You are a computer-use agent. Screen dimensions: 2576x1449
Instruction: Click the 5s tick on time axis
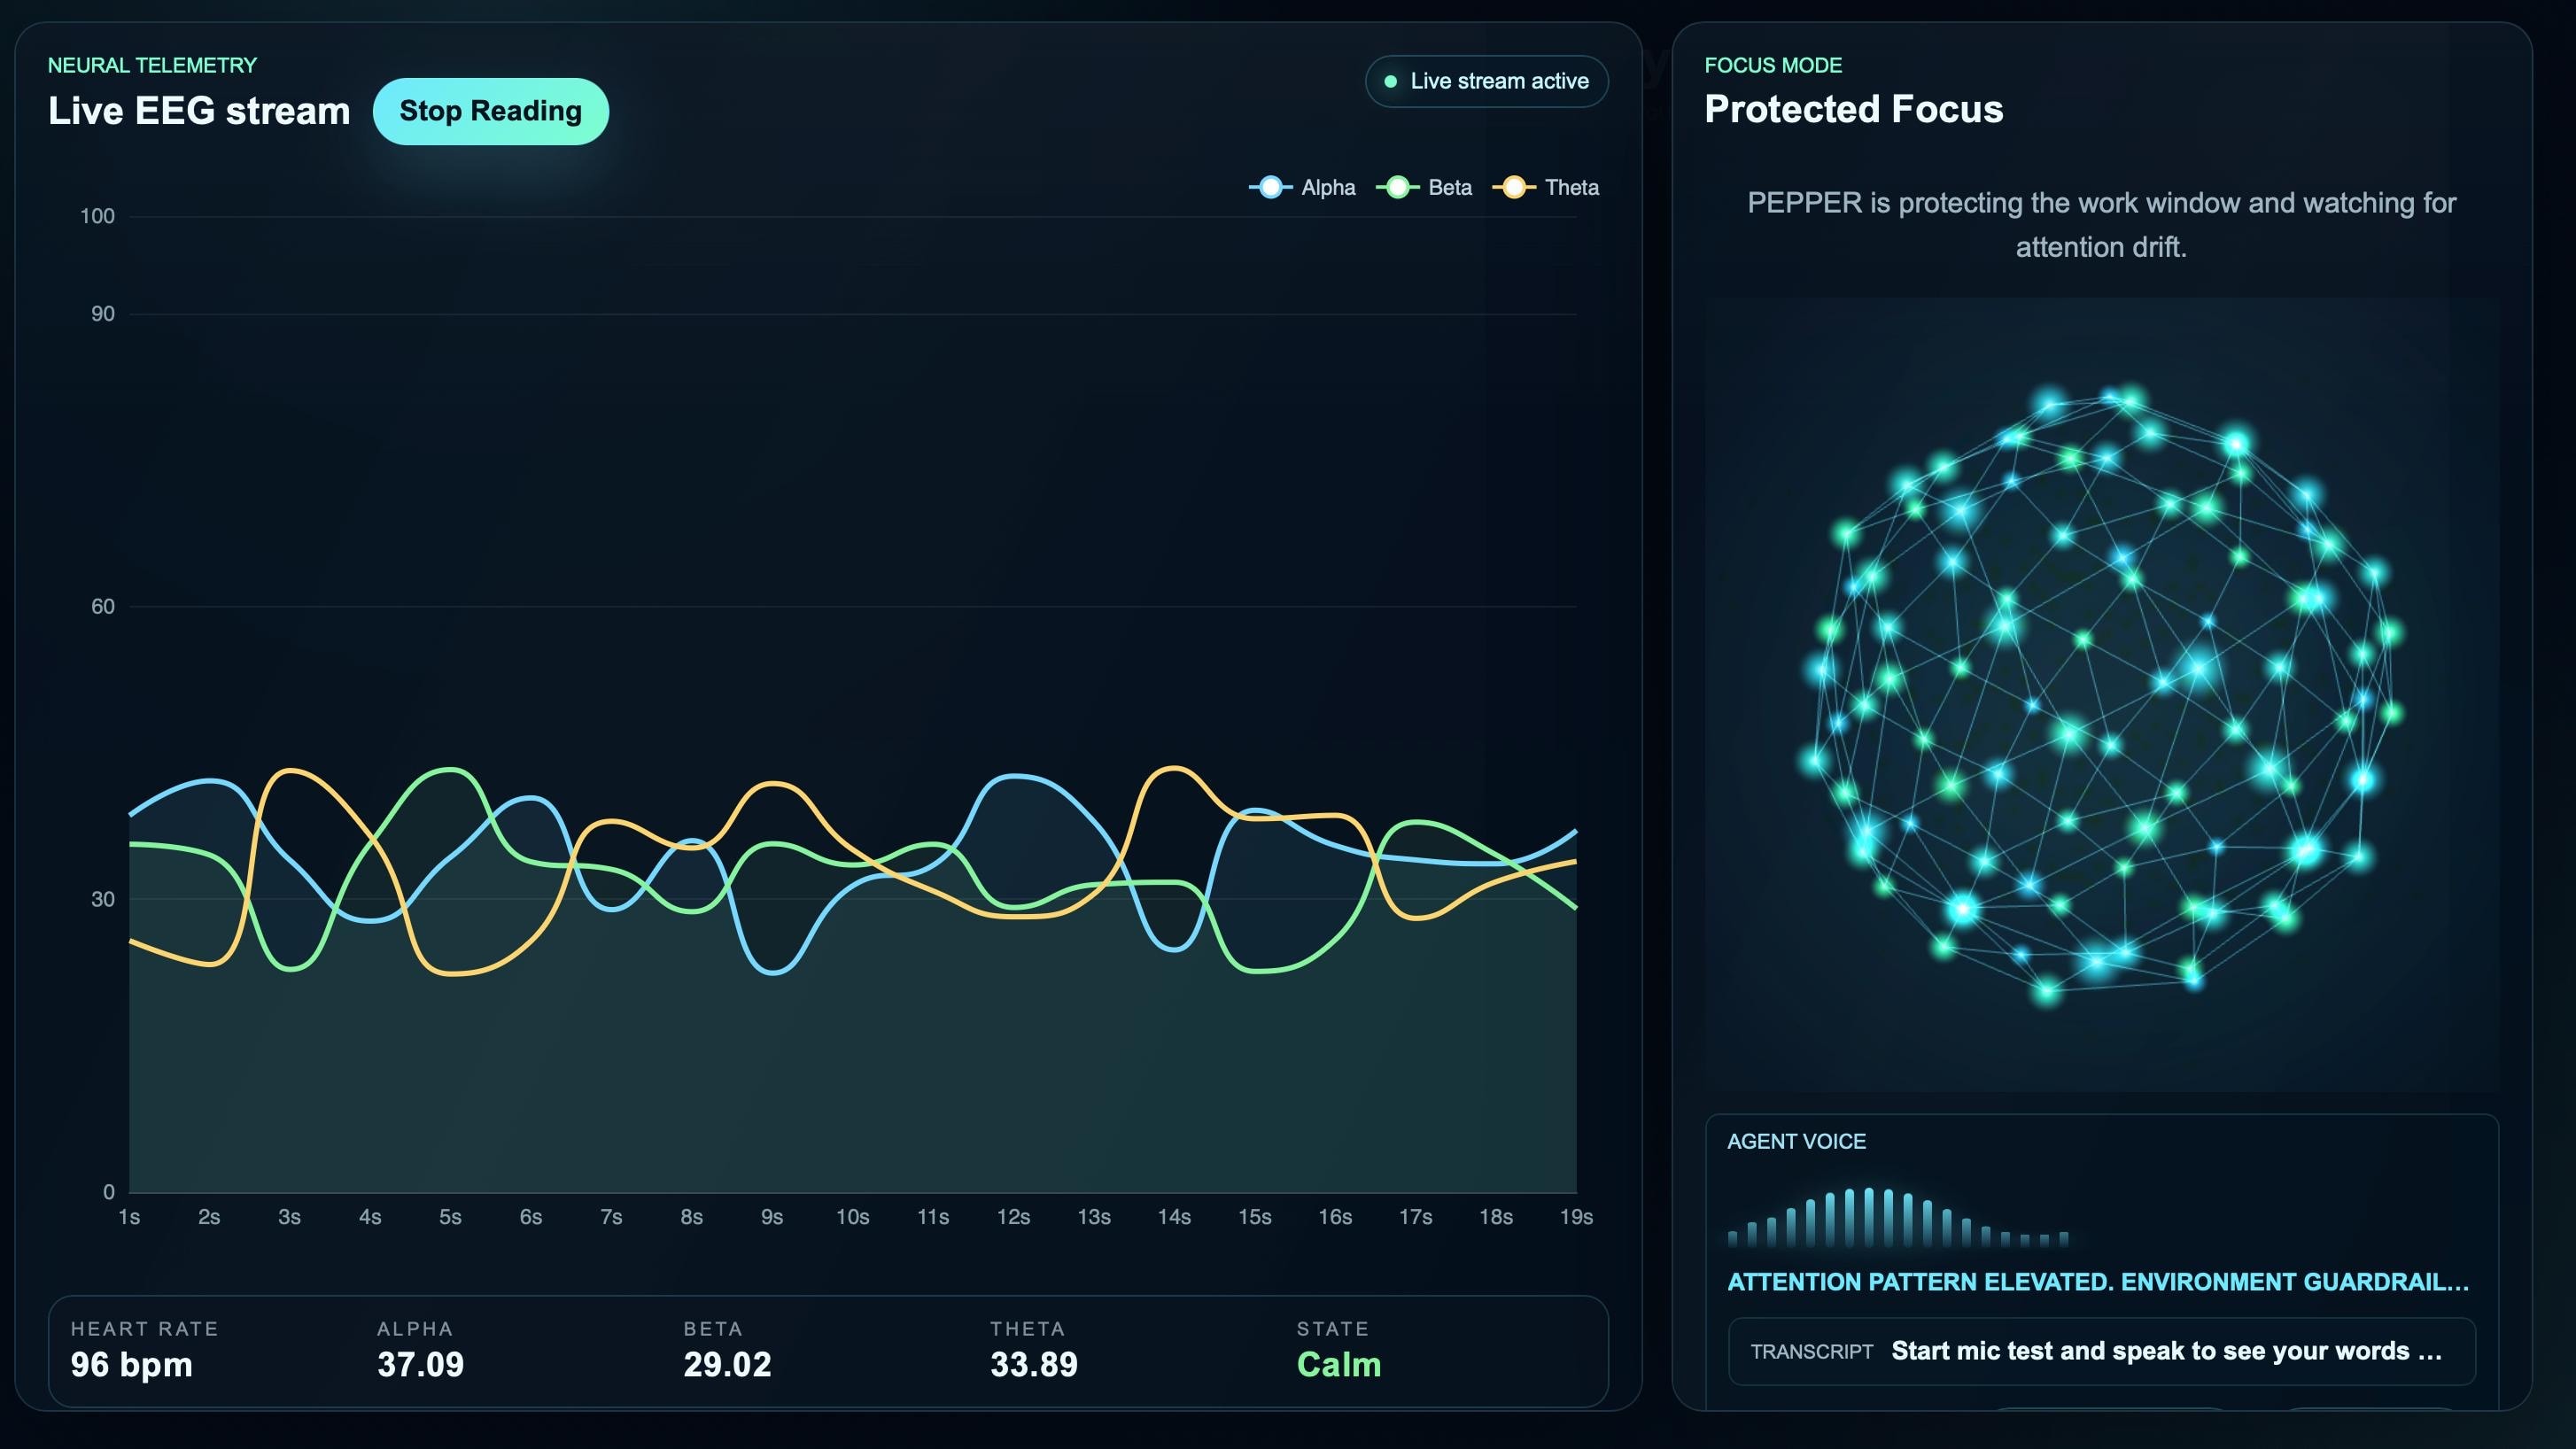[x=450, y=1217]
